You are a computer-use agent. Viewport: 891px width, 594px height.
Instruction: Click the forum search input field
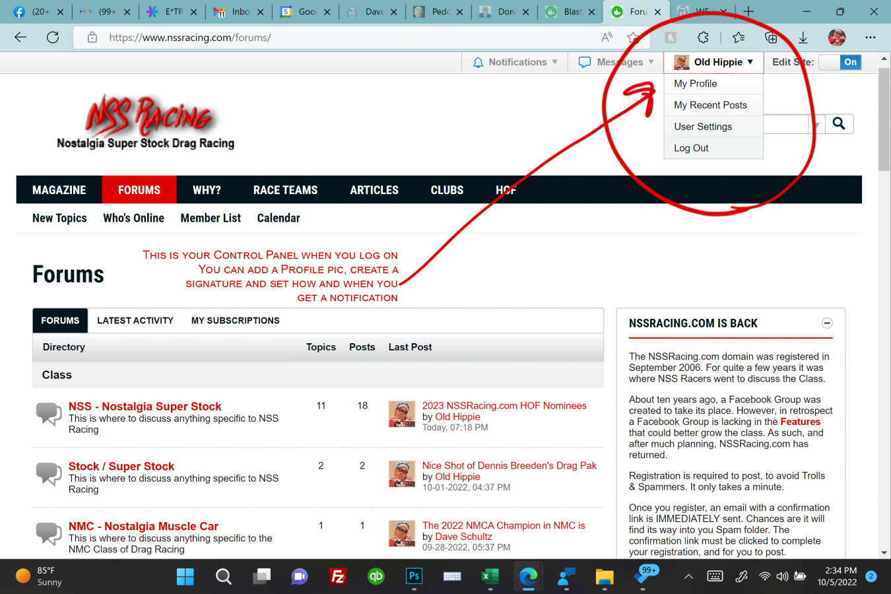tap(786, 124)
